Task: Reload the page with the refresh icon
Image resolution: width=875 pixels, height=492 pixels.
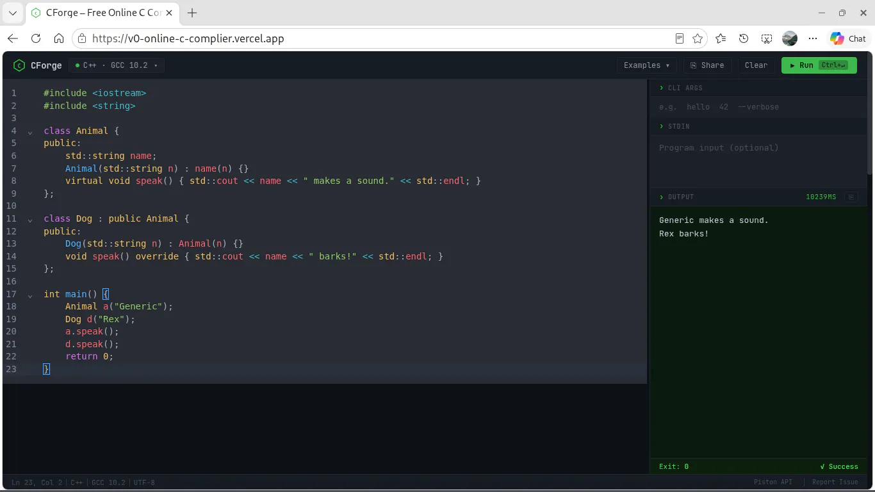Action: pos(36,38)
